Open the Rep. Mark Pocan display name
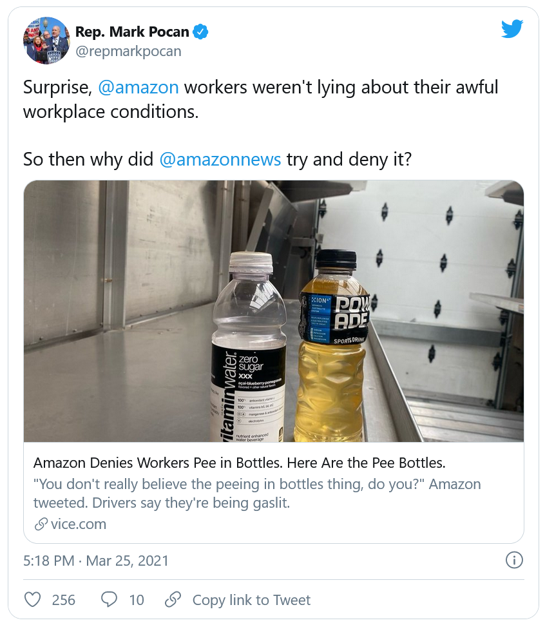 pos(132,32)
